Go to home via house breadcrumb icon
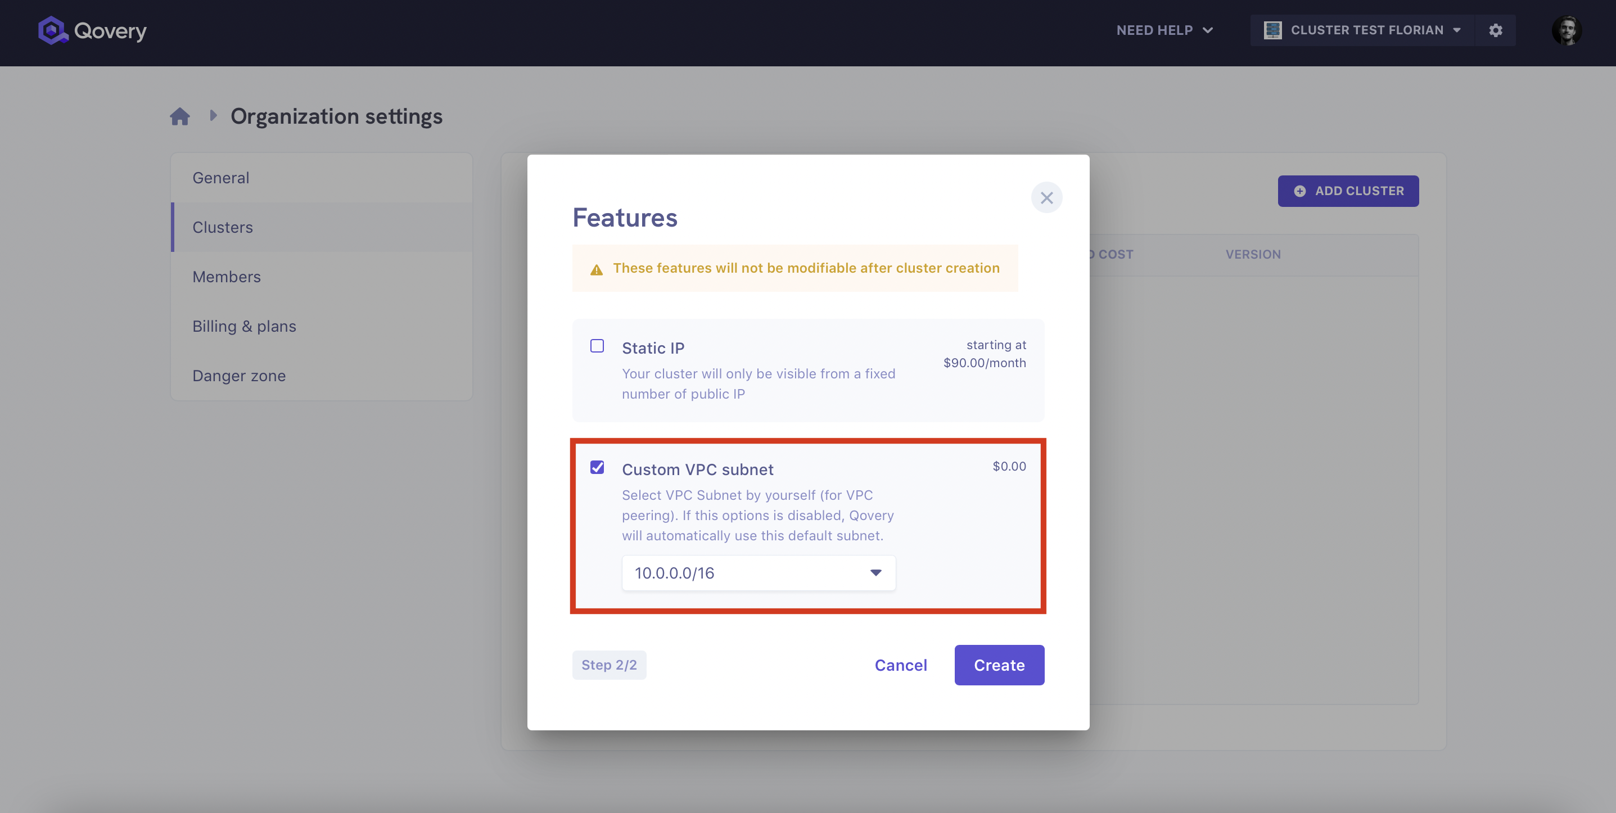The image size is (1616, 813). point(180,116)
